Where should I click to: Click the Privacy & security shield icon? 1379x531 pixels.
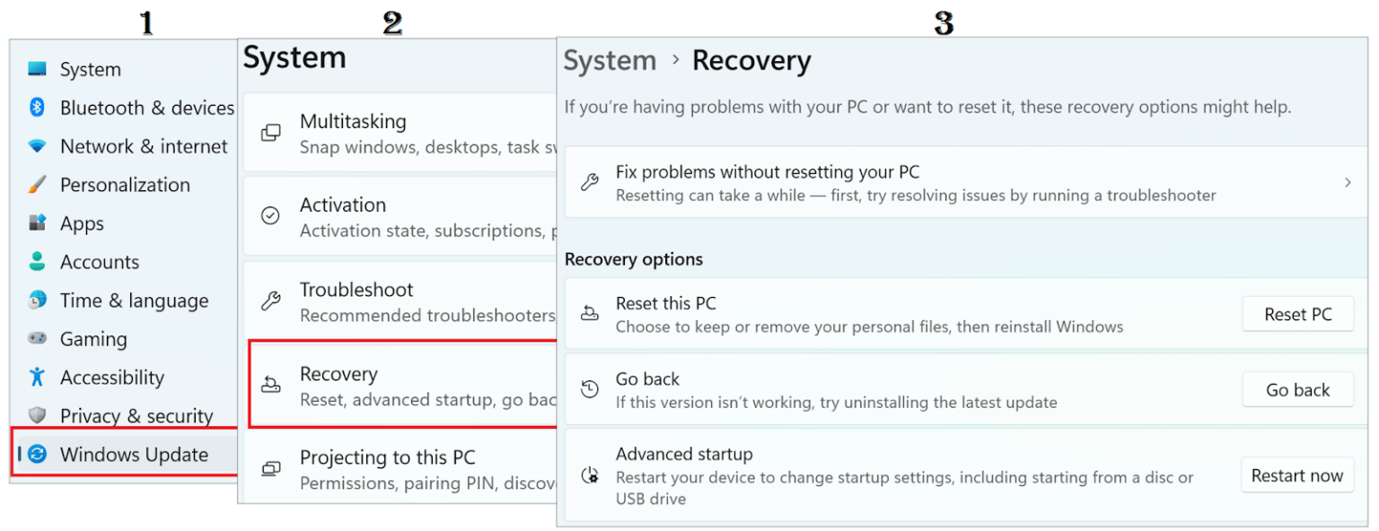[x=37, y=416]
